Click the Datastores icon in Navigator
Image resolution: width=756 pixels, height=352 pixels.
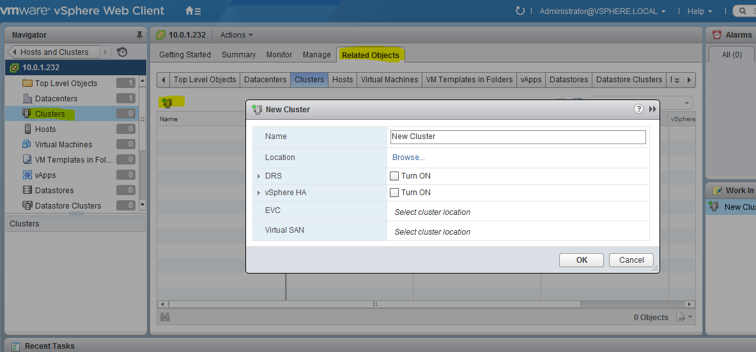click(x=27, y=191)
